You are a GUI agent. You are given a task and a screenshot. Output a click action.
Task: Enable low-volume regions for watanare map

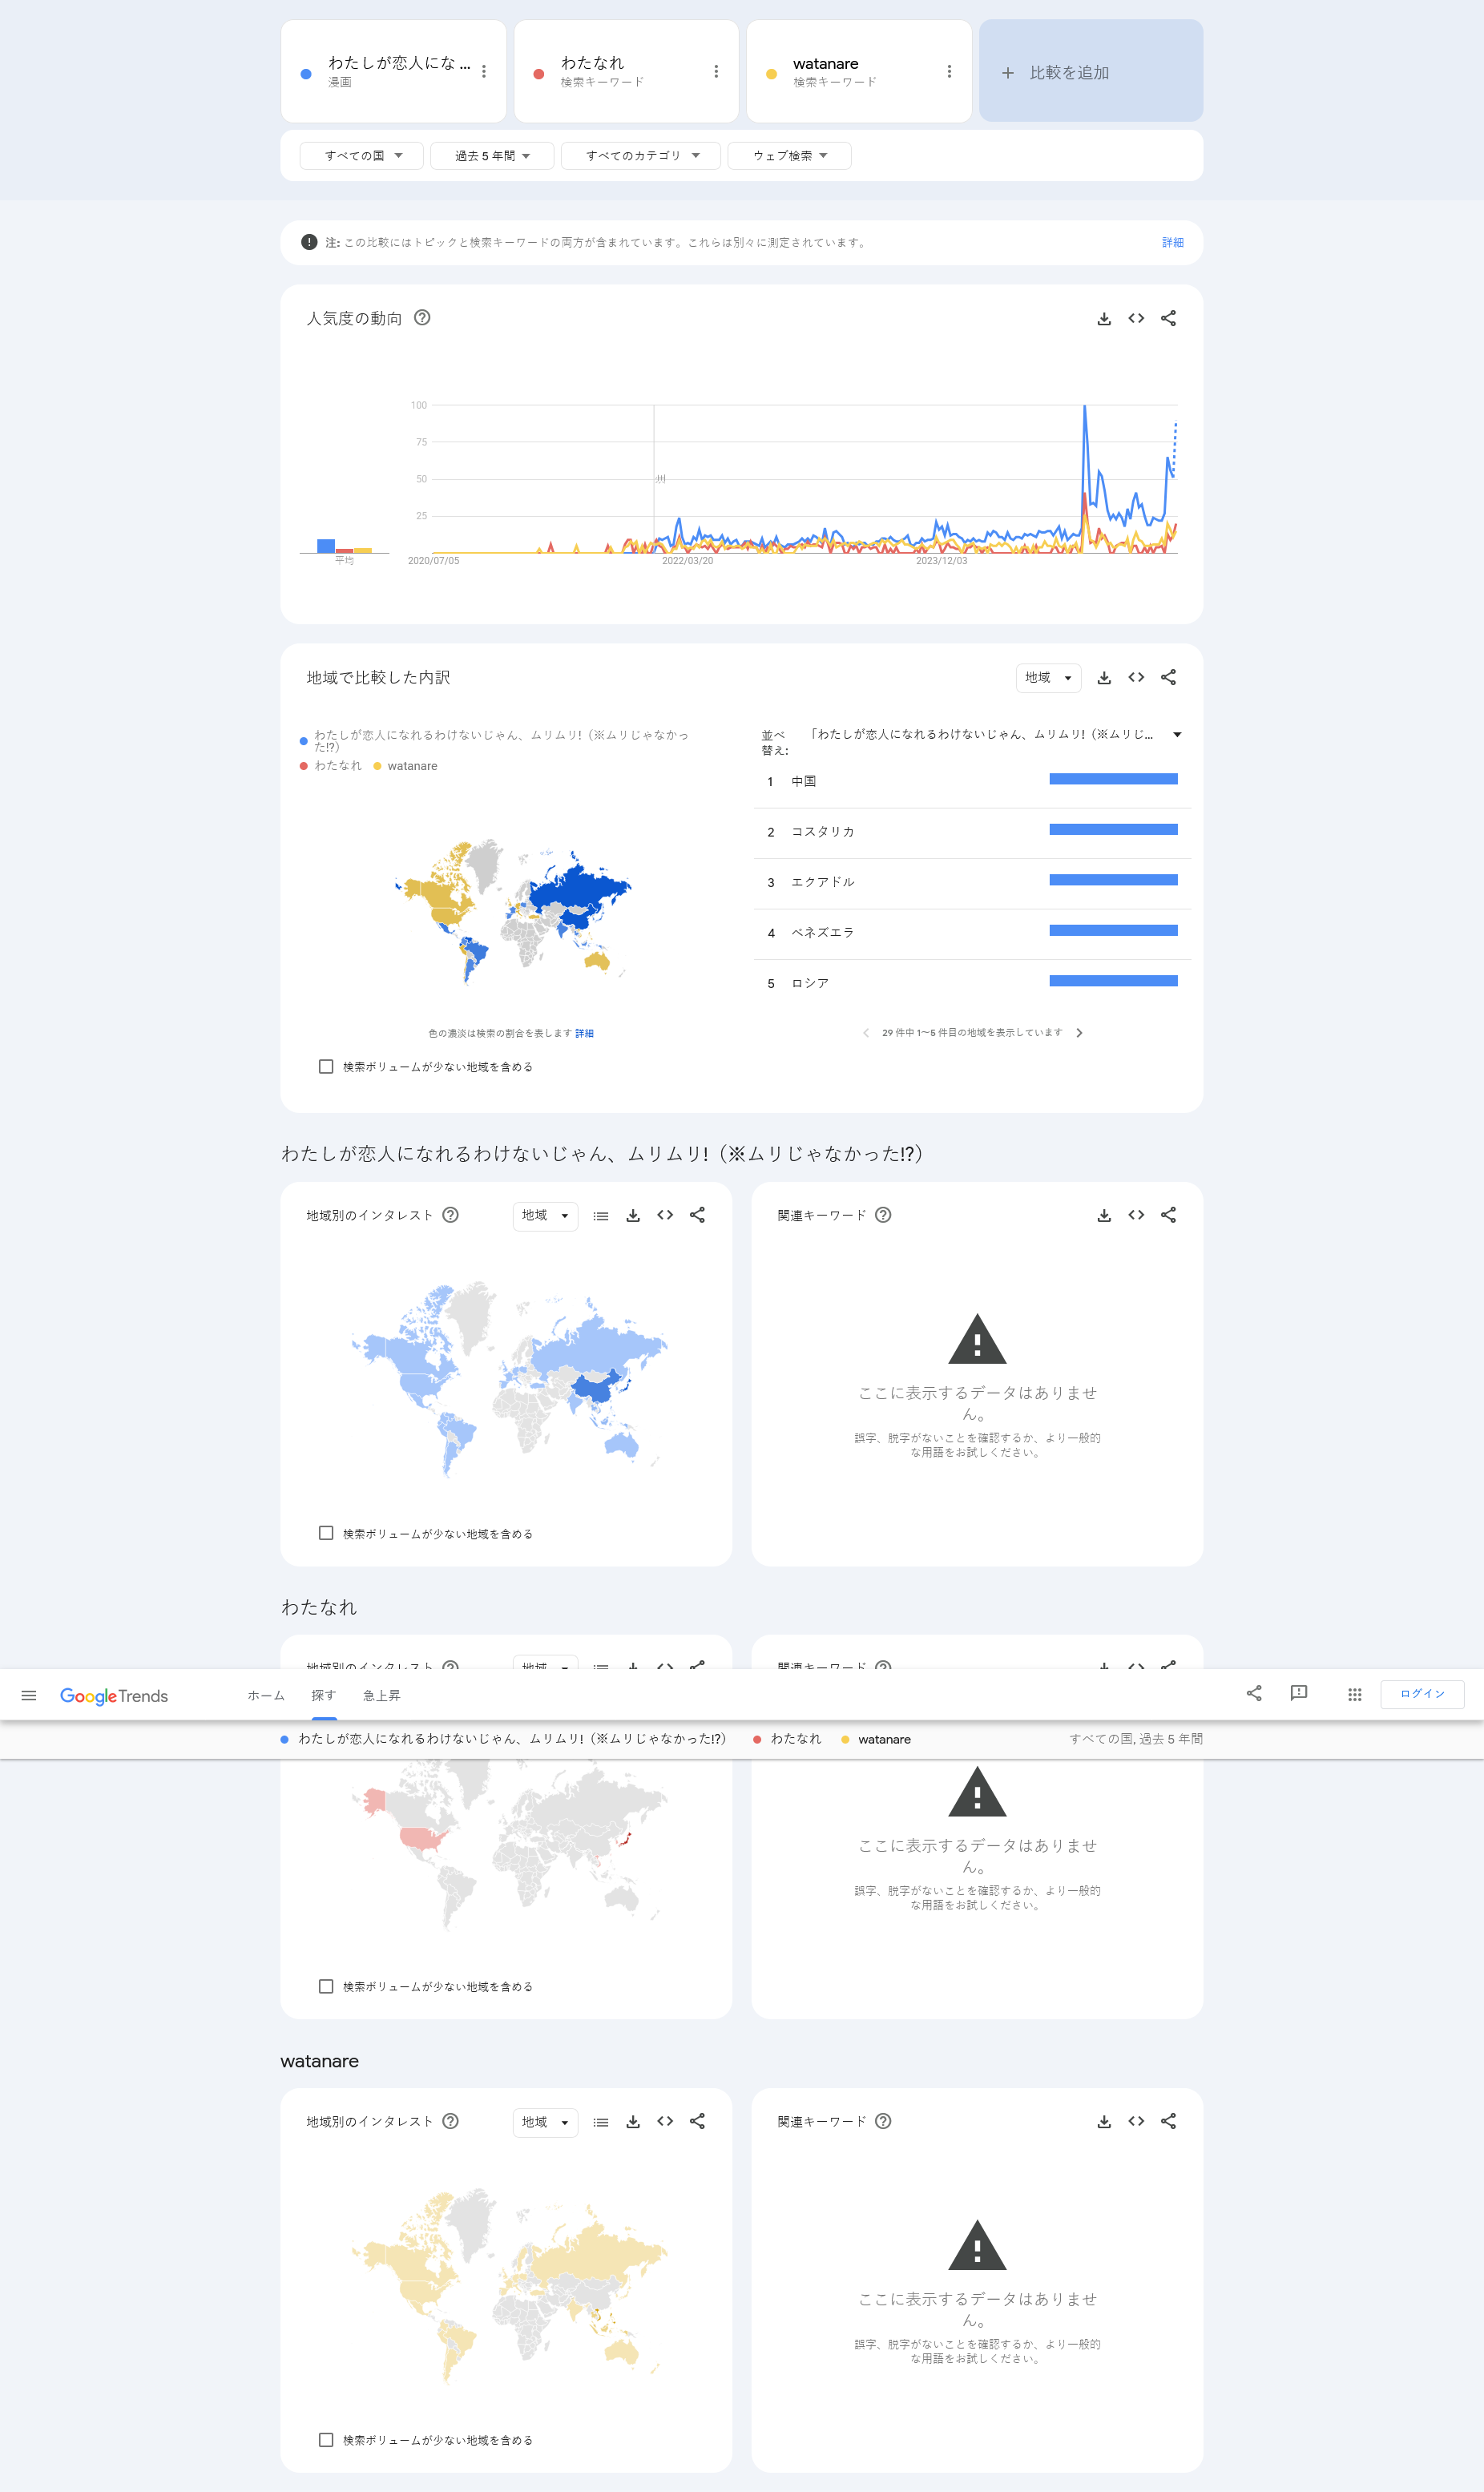click(326, 2440)
